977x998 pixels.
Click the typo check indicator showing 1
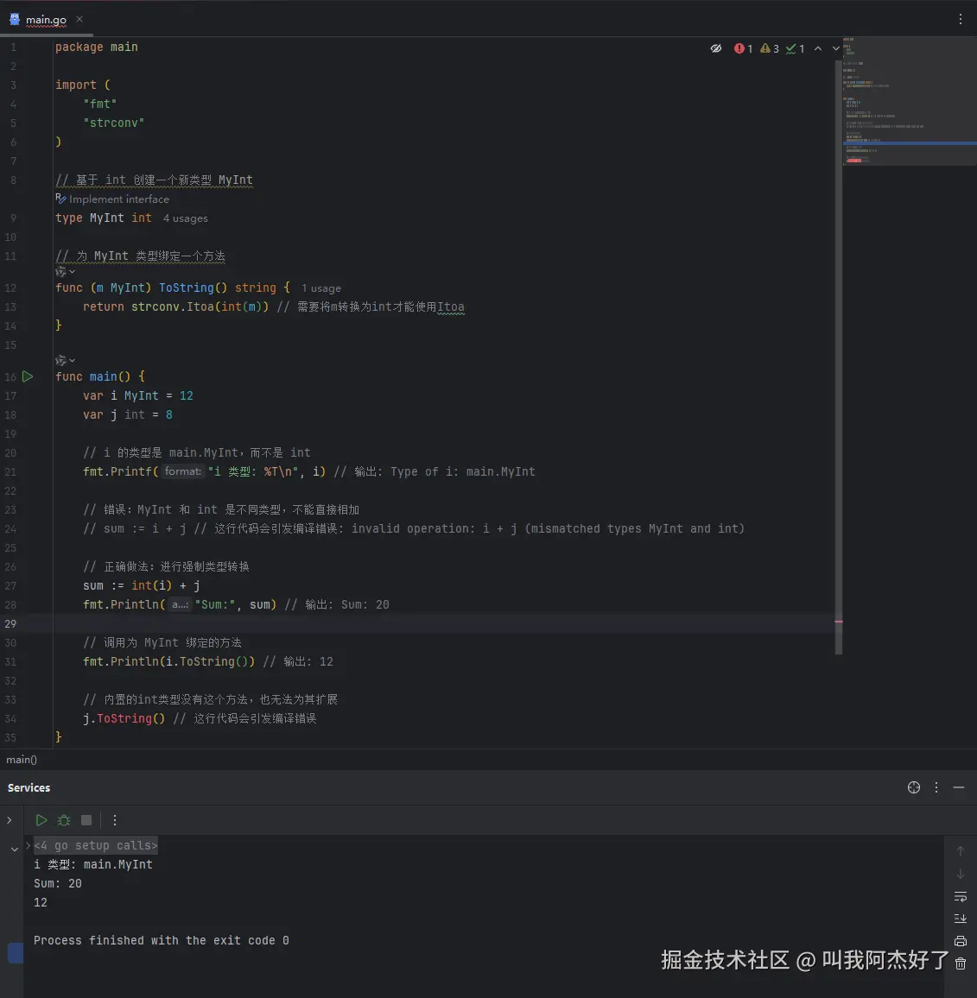(x=795, y=48)
